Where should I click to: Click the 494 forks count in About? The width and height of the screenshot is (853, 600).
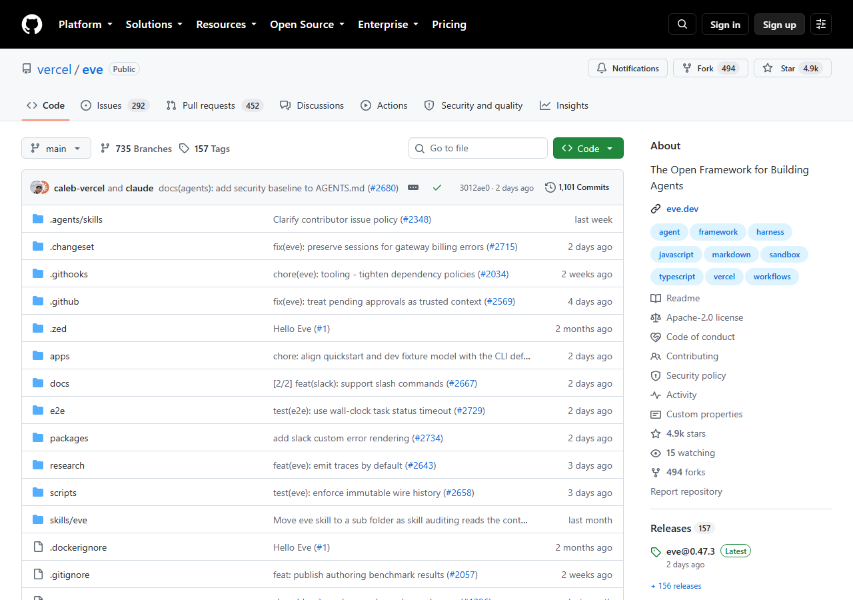tap(686, 472)
